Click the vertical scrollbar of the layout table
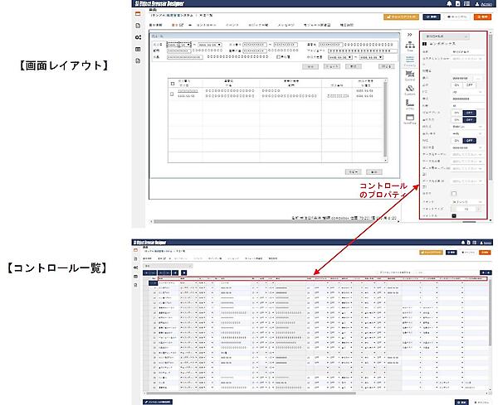The width and height of the screenshot is (498, 405). pyautogui.click(x=386, y=120)
